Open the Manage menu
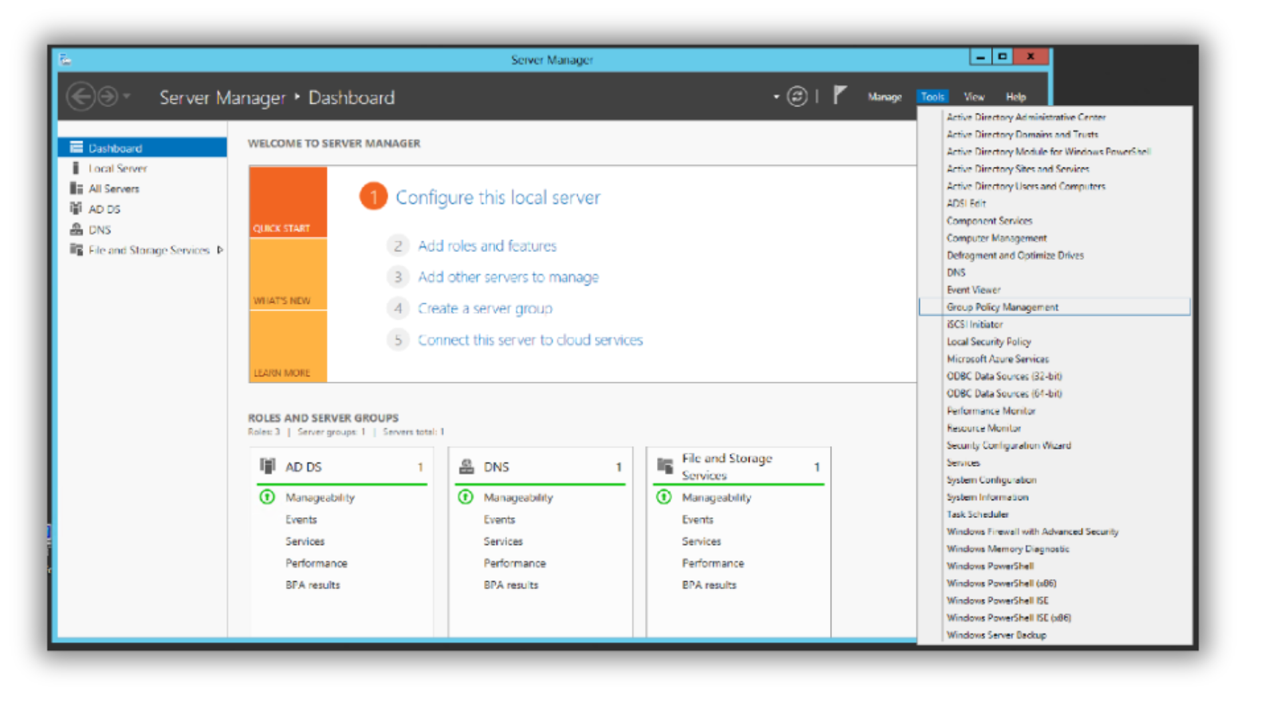This screenshot has height=718, width=1278. pos(884,97)
